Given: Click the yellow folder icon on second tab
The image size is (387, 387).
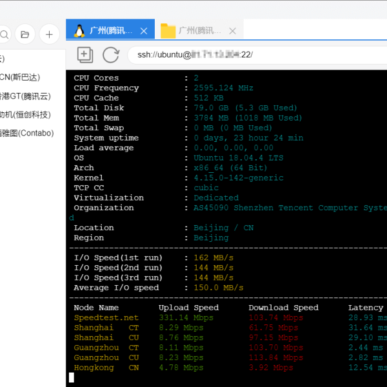Looking at the screenshot, I should 168,31.
